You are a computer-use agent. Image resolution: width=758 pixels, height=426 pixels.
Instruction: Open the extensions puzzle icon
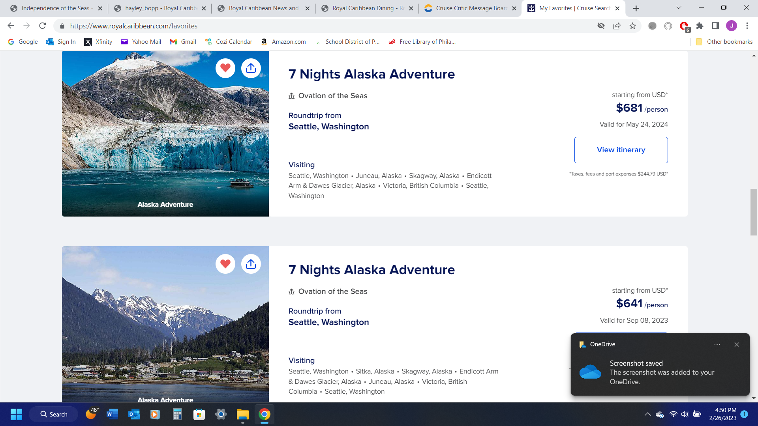pos(700,26)
